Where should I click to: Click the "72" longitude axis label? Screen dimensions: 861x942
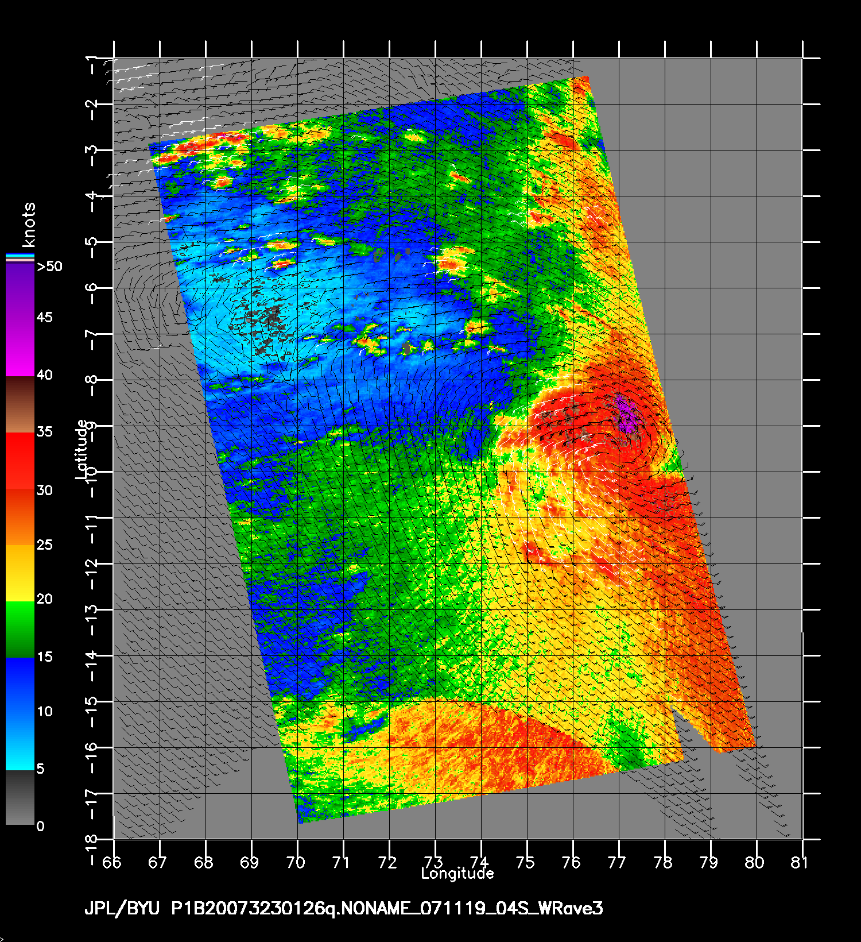click(387, 863)
